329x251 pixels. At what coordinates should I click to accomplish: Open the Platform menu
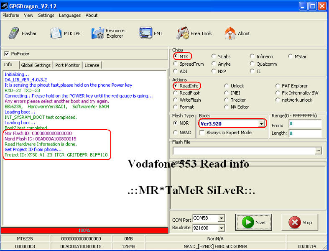pyautogui.click(x=11, y=15)
